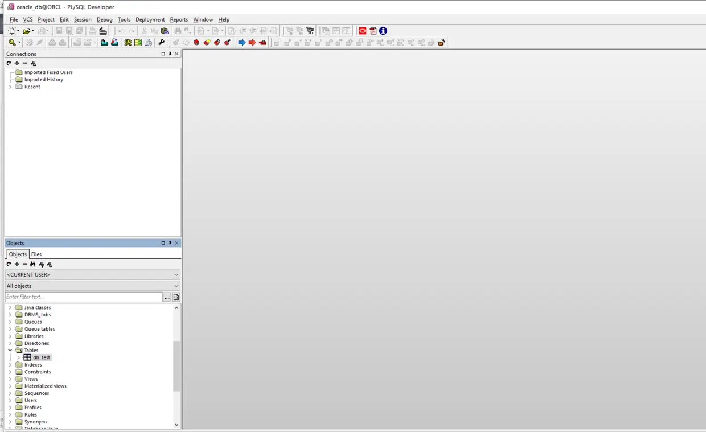Open the Help menu
Image resolution: width=706 pixels, height=432 pixels.
point(224,19)
